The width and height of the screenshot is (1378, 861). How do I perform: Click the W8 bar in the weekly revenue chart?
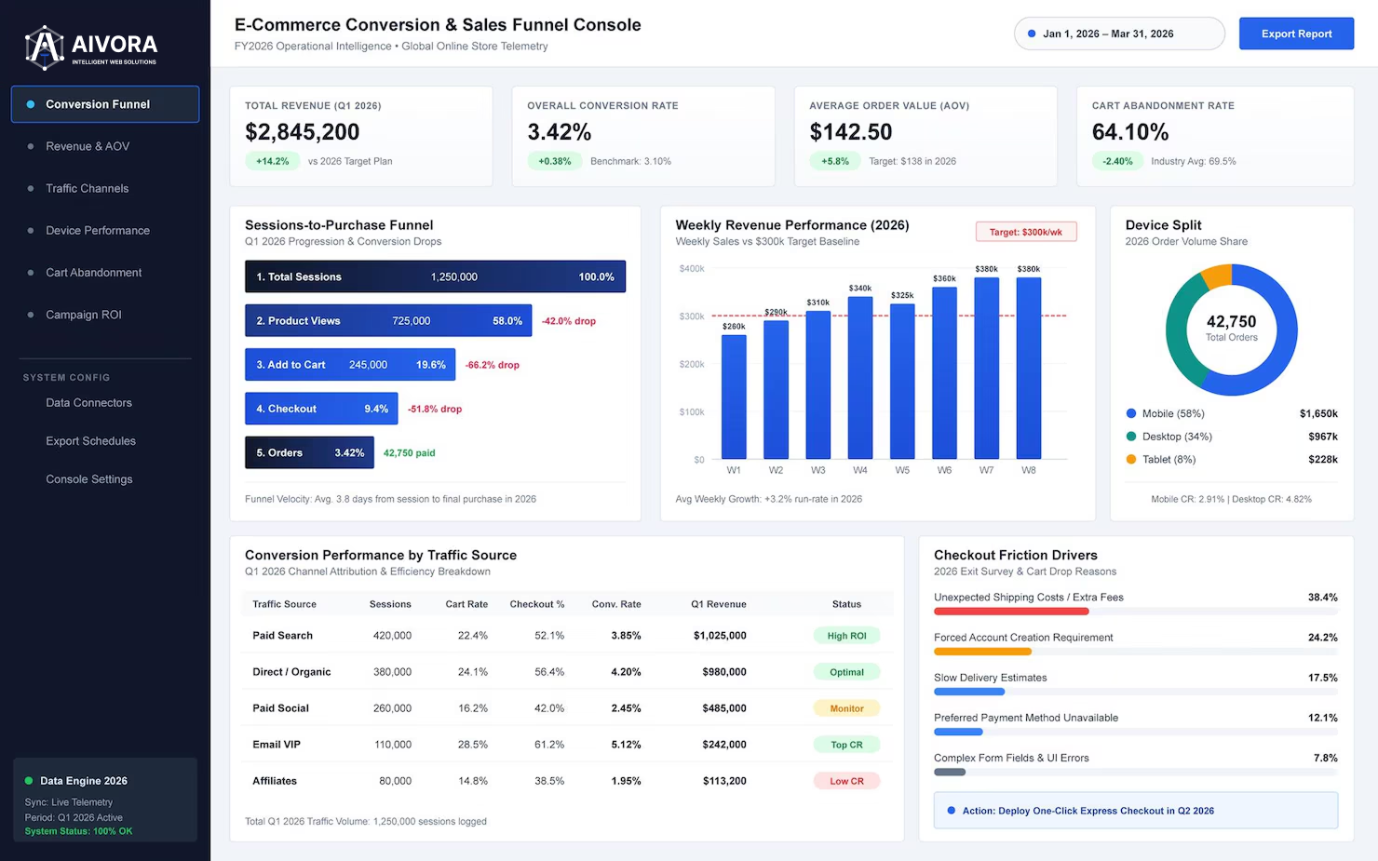click(1029, 369)
